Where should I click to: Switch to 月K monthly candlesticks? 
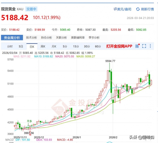pos(54,46)
